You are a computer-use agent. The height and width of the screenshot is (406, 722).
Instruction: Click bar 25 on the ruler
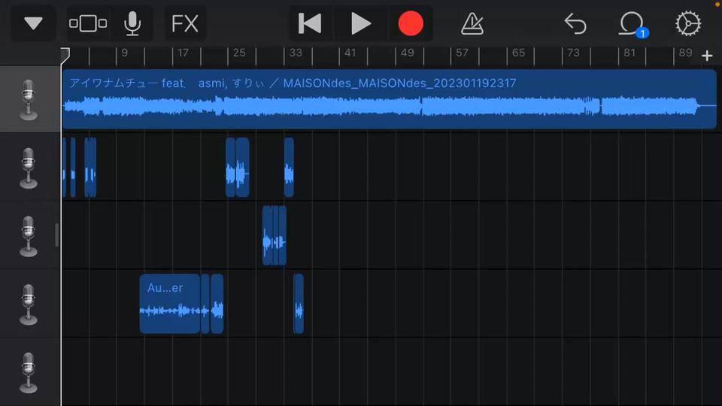pyautogui.click(x=239, y=53)
